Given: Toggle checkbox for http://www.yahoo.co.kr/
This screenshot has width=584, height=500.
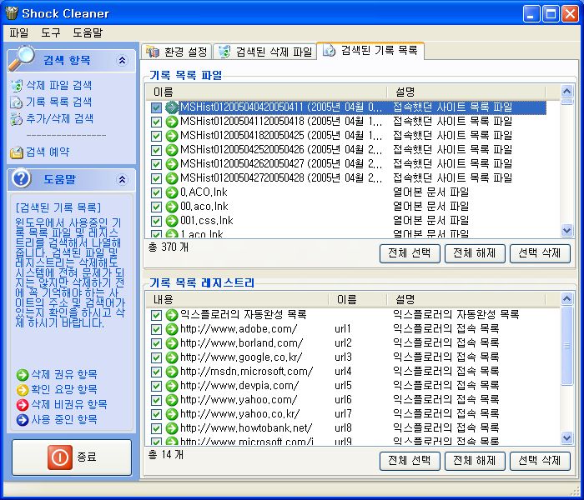Looking at the screenshot, I should pyautogui.click(x=156, y=414).
